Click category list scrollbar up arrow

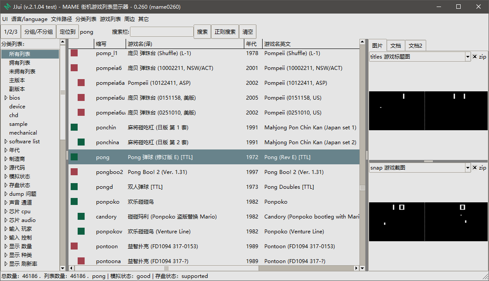pyautogui.click(x=63, y=42)
